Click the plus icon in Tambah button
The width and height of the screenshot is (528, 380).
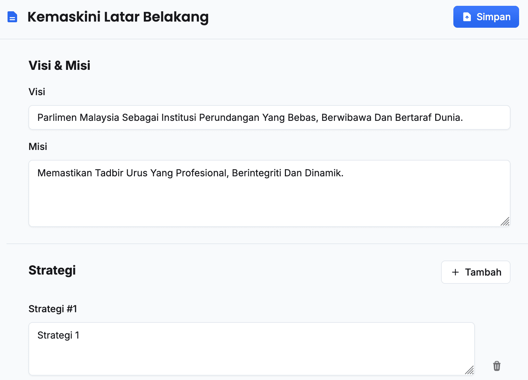point(455,272)
